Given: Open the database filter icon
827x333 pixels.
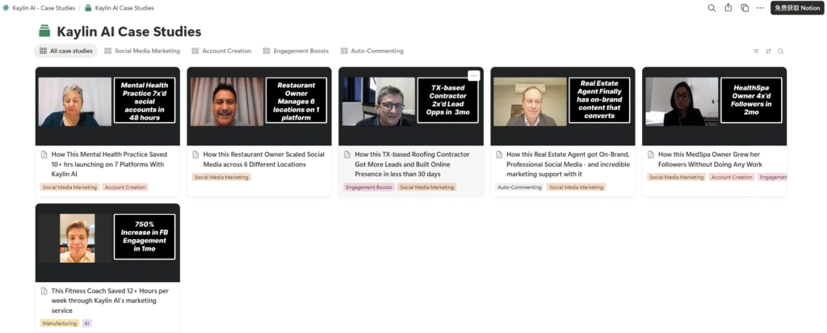Looking at the screenshot, I should pos(756,51).
